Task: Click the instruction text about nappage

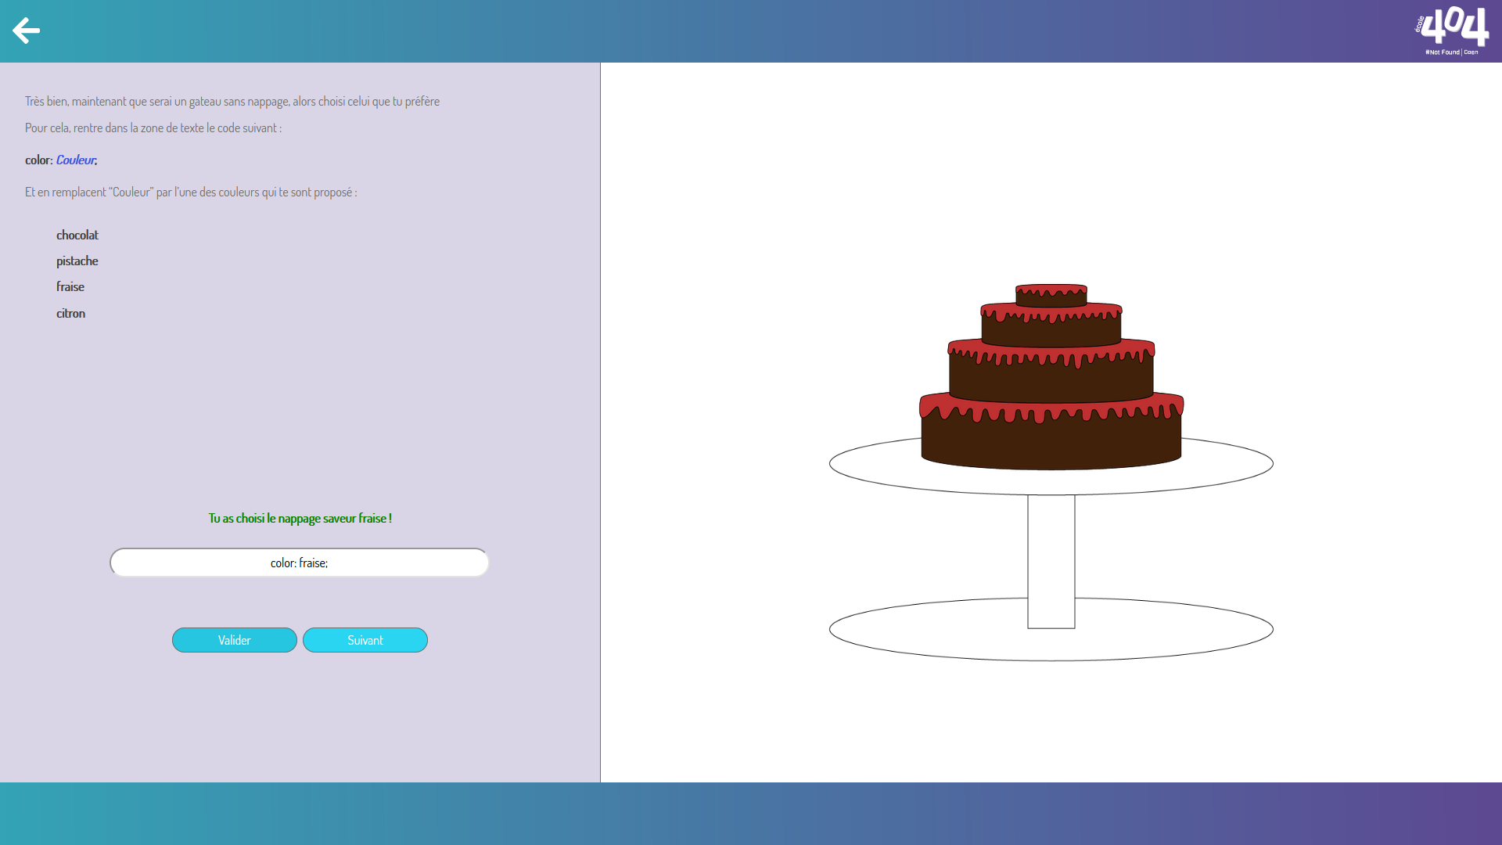Action: pos(232,101)
